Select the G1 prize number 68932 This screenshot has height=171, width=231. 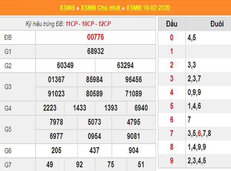[x=95, y=51]
